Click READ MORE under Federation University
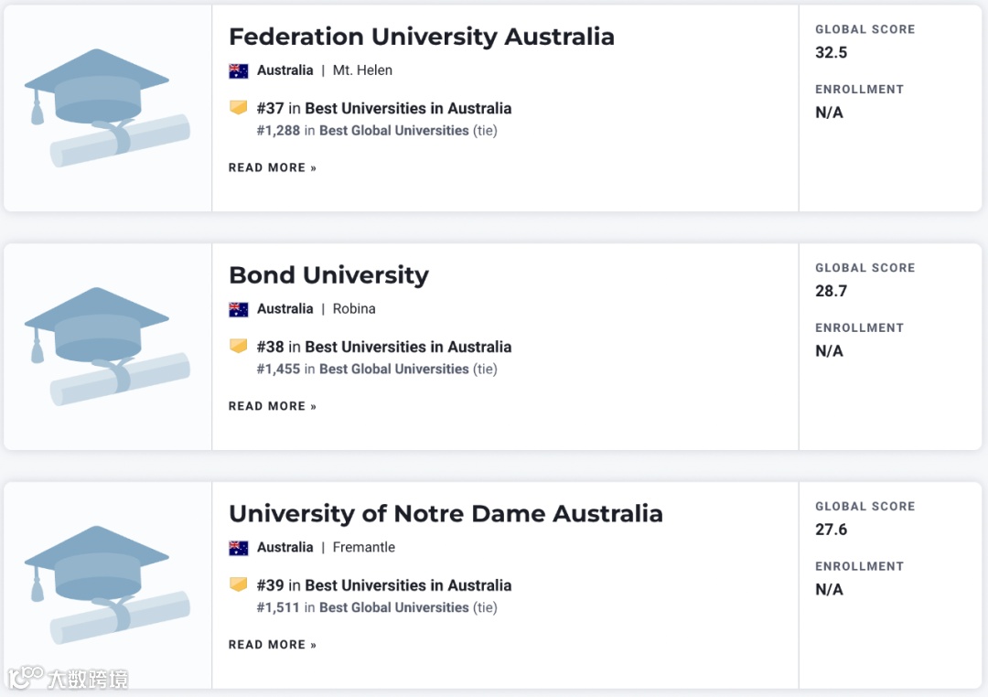Screen dimensions: 988x697 272,168
